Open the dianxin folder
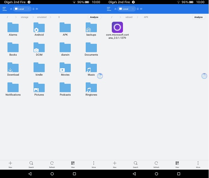Viewport: 209px width, 178px height. 65,49
